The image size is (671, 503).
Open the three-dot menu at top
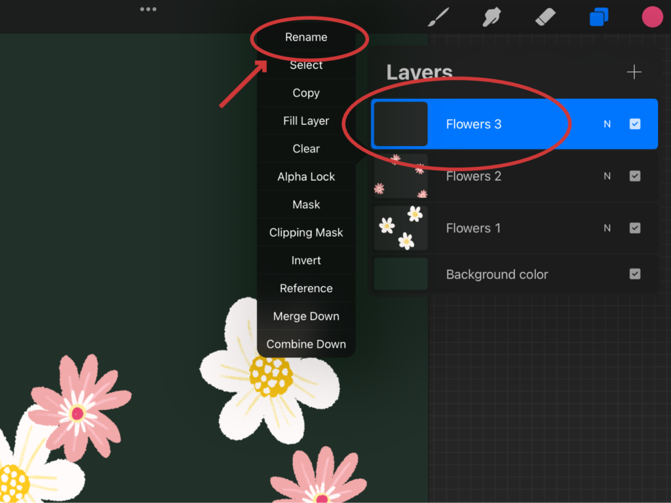coord(148,9)
